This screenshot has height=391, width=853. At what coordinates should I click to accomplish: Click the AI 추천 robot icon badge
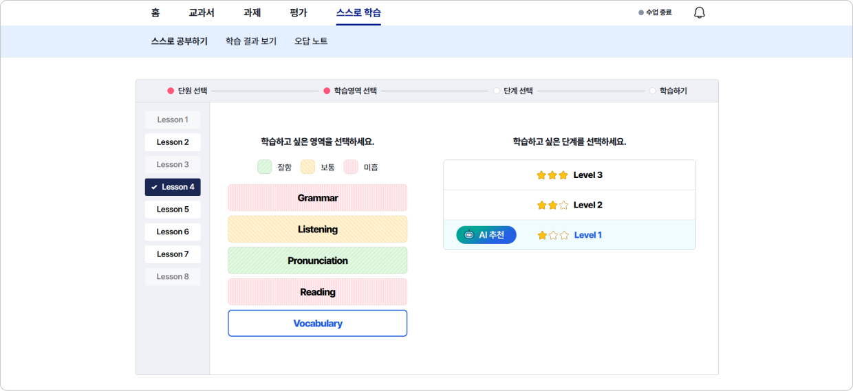coord(486,235)
